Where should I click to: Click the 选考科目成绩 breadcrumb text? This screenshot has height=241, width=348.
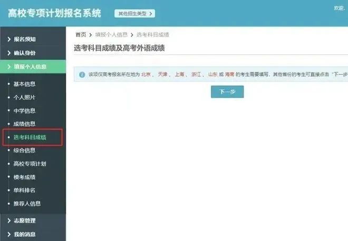(x=153, y=35)
